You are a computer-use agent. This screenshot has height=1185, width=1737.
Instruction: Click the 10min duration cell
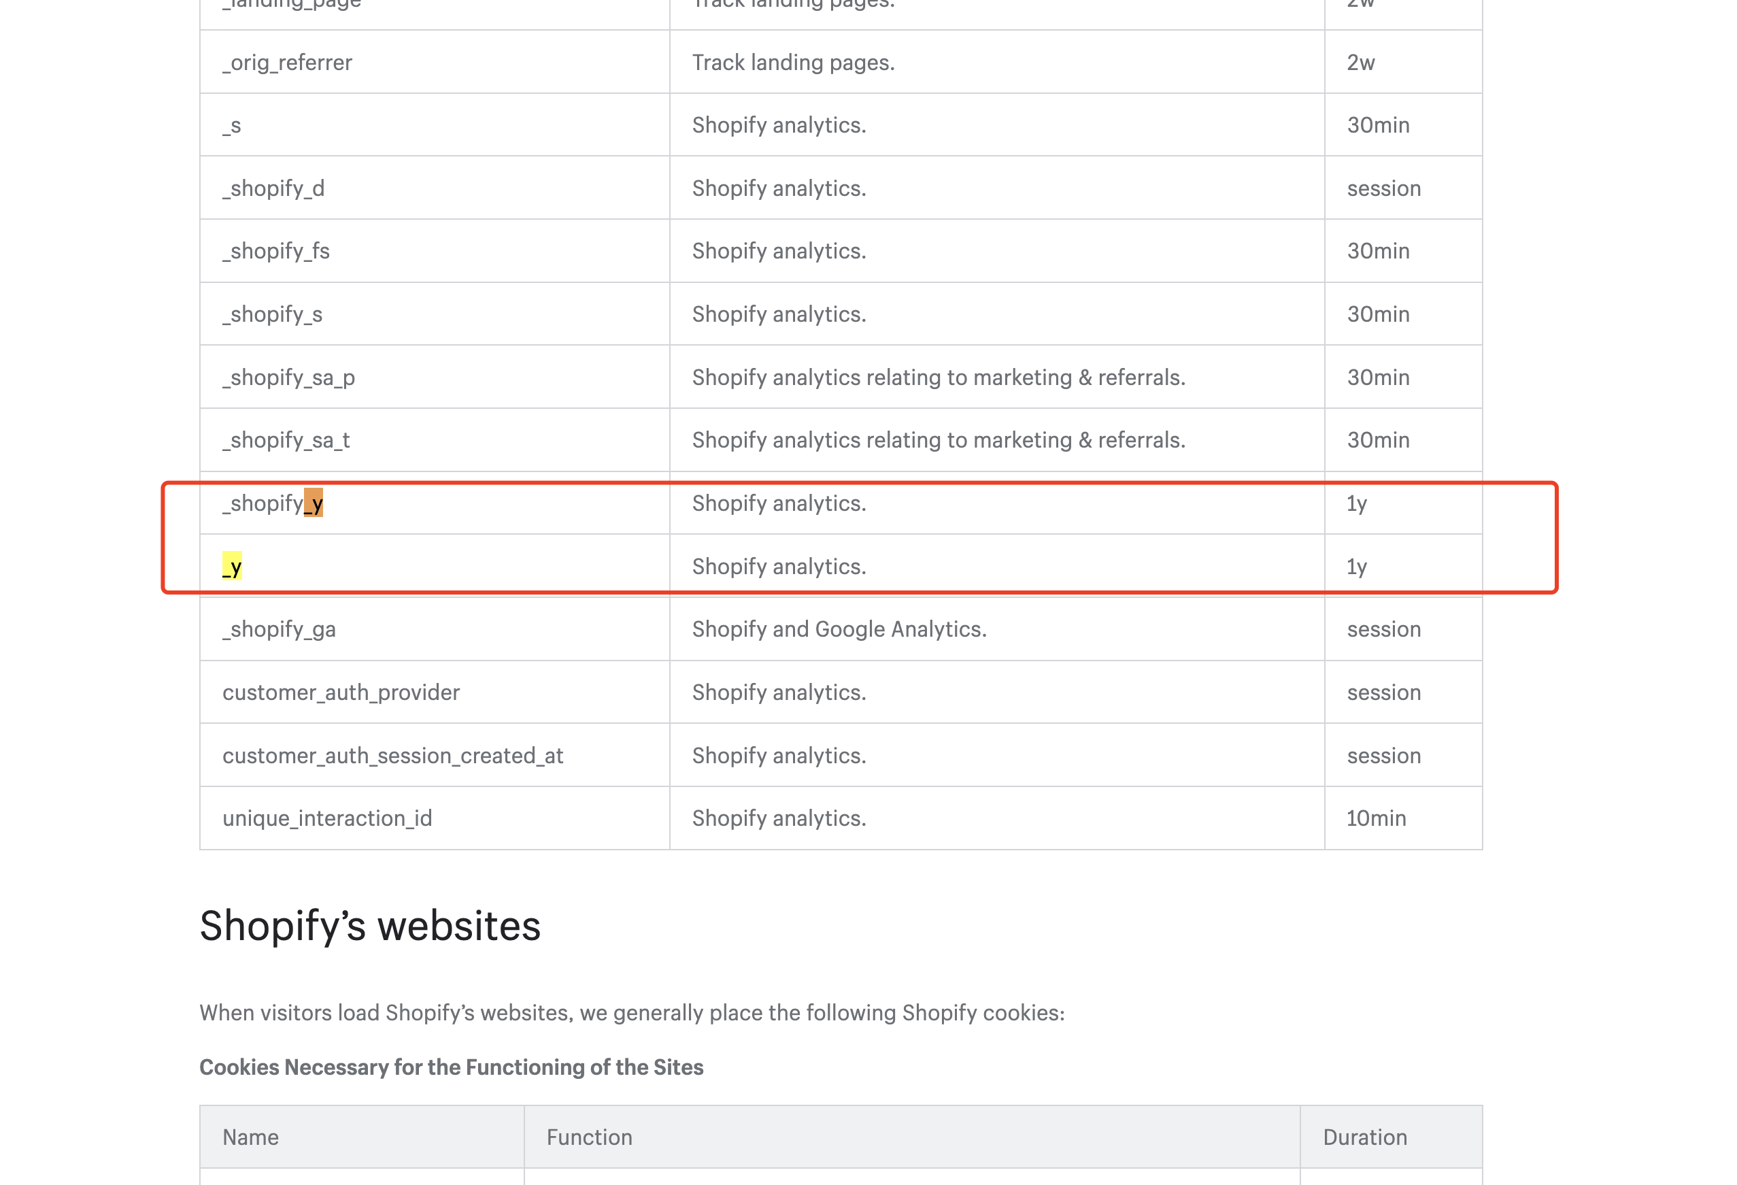[1376, 818]
